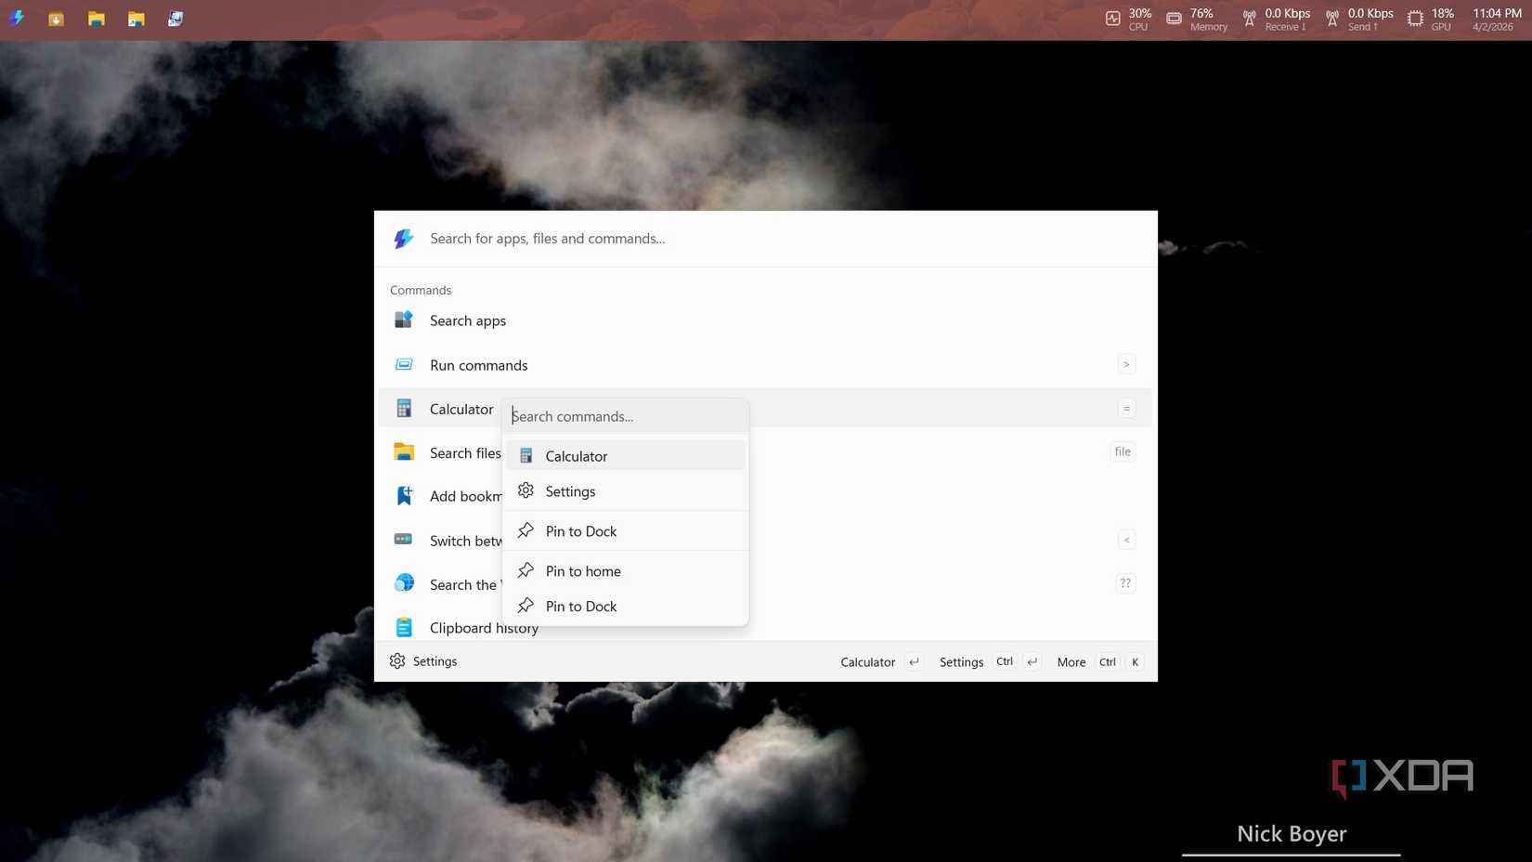Click the CPU usage monitor icon
The image size is (1532, 862).
tap(1112, 19)
